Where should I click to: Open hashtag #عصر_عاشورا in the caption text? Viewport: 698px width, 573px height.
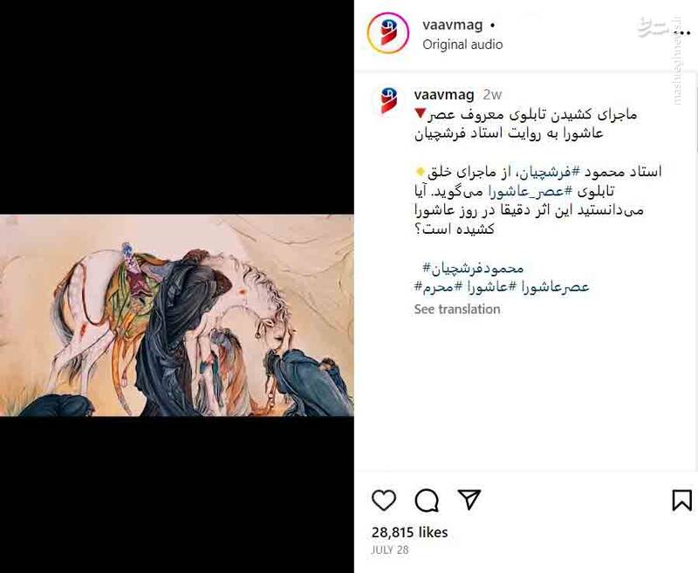(x=530, y=191)
